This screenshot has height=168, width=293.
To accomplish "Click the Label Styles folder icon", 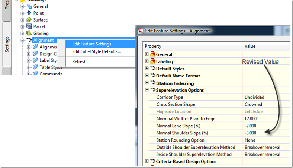I will point(35,60).
